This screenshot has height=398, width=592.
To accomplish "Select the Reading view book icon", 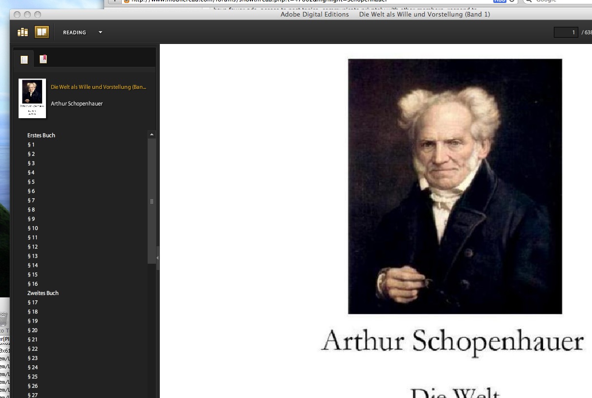I will (x=42, y=32).
